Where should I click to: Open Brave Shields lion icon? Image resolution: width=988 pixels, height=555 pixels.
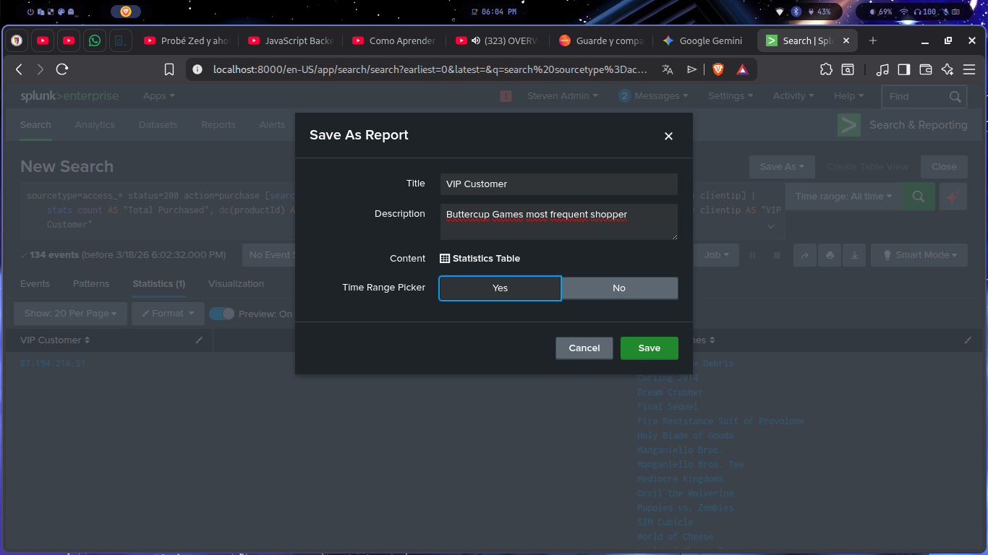pyautogui.click(x=718, y=69)
